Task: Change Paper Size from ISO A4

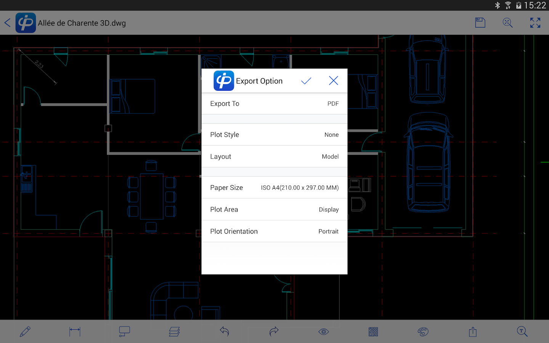Action: point(274,188)
